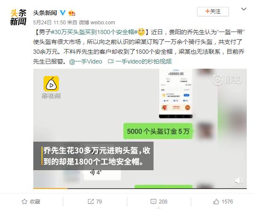The height and width of the screenshot is (209, 254).
Task: Open 一手video的秒拍视频 video link
Action: 140,61
